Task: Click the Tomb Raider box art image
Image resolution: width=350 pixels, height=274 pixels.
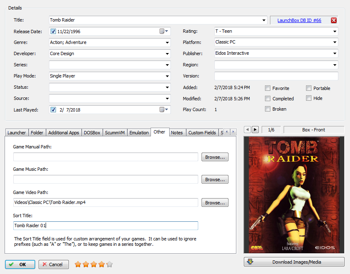Action: (294, 195)
